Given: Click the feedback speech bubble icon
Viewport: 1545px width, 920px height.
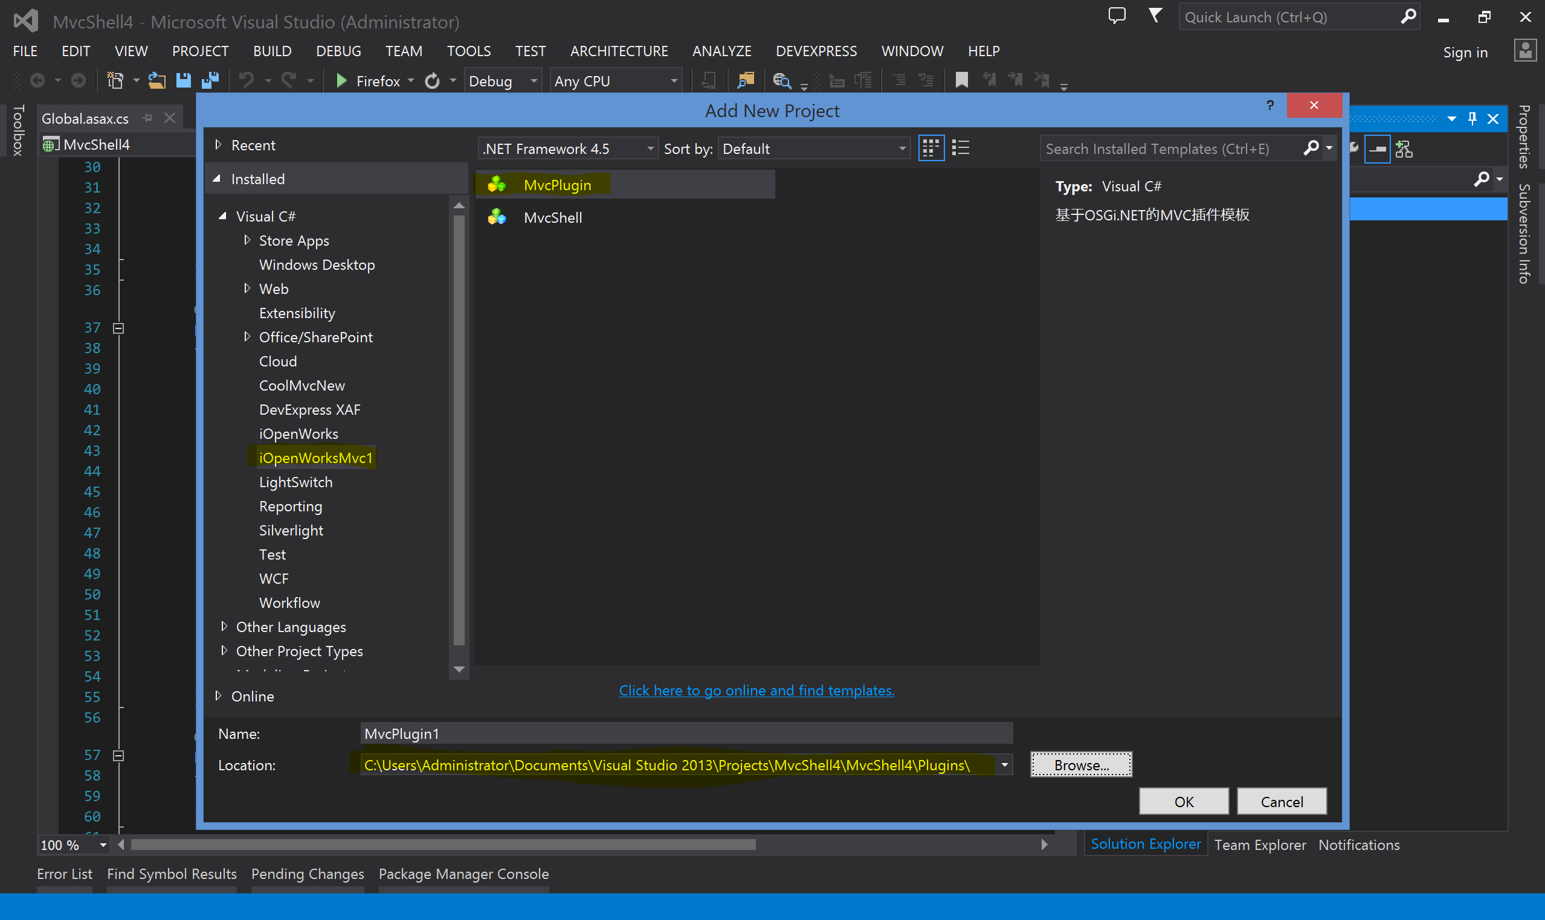Looking at the screenshot, I should tap(1117, 16).
